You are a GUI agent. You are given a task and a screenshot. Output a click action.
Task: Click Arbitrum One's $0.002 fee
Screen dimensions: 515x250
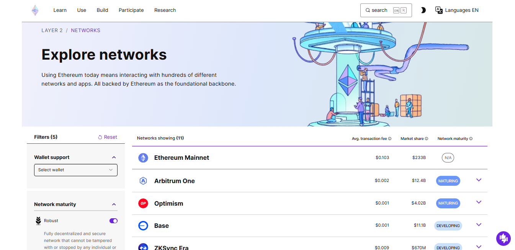click(x=382, y=180)
